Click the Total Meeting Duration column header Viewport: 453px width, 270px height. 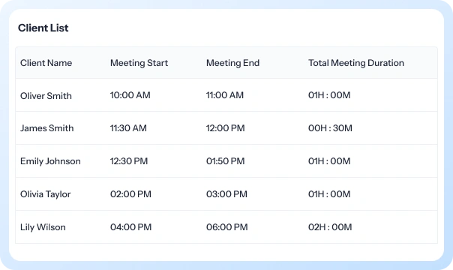point(356,63)
